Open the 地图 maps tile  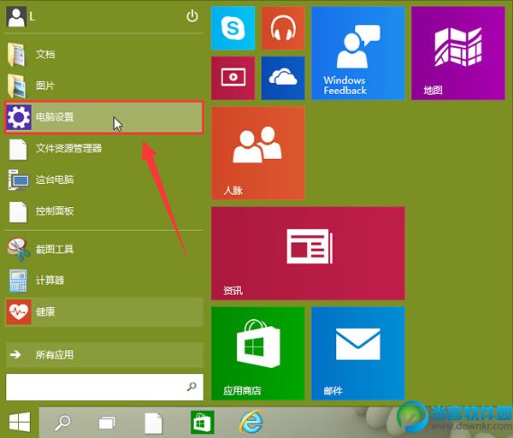458,53
